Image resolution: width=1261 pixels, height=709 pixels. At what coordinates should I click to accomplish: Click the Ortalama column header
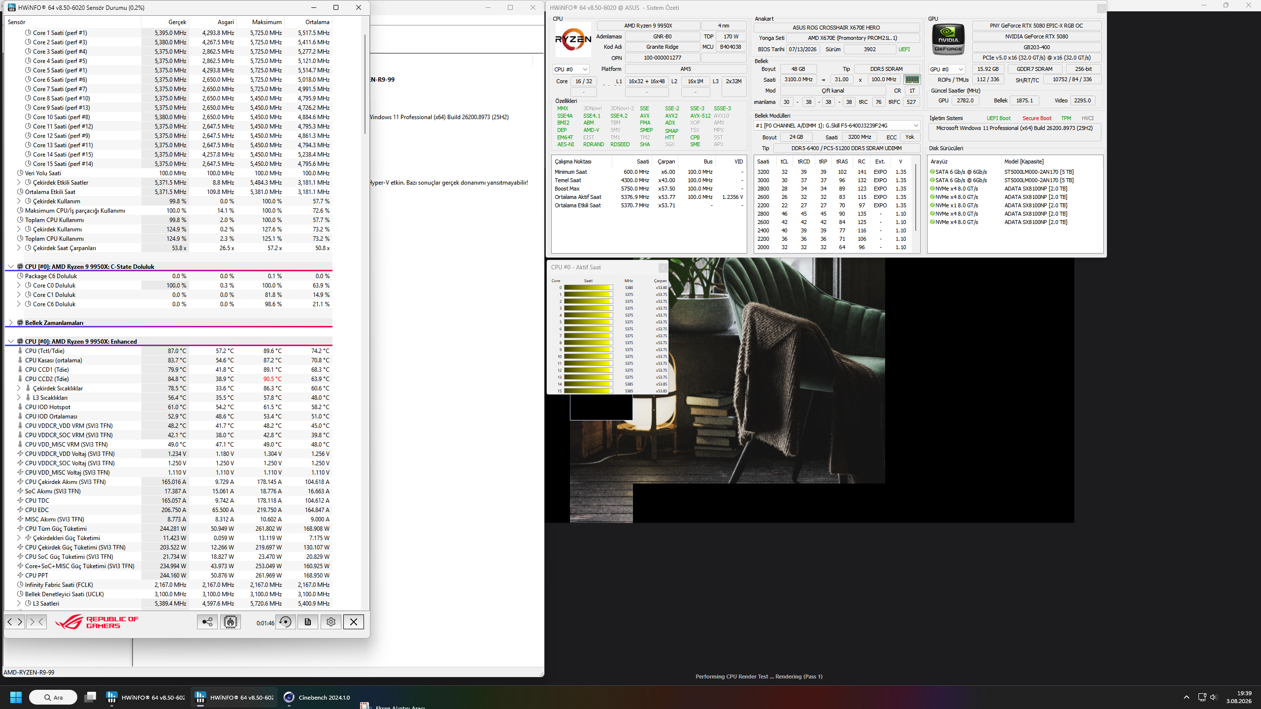[308, 22]
